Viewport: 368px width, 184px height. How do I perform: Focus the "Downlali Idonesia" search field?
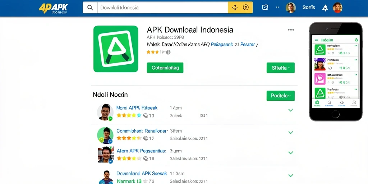pos(163,8)
